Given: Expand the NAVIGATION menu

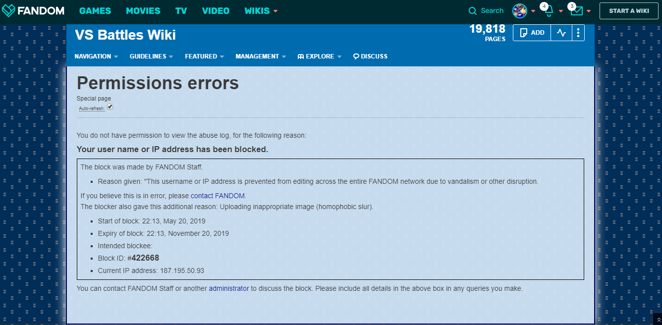Looking at the screenshot, I should coord(96,56).
